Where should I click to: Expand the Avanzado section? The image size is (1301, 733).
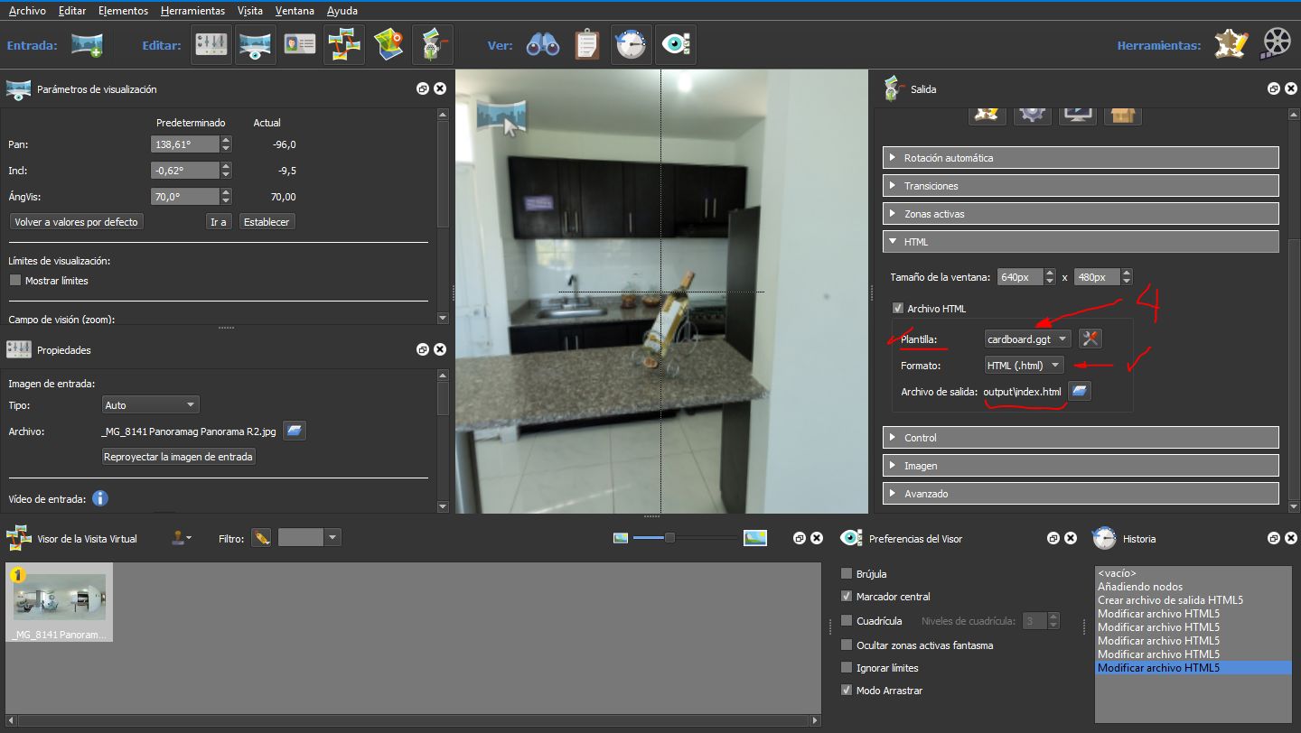tap(1081, 493)
